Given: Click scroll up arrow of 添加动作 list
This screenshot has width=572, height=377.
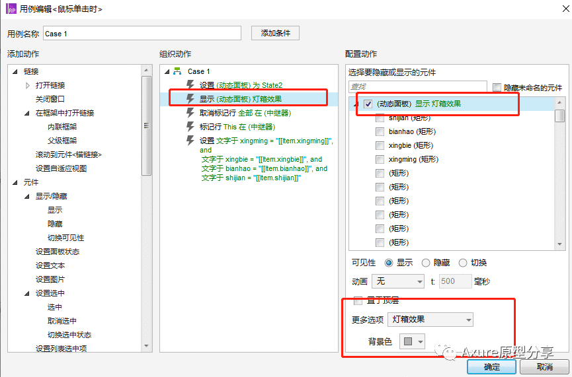Looking at the screenshot, I should 146,70.
